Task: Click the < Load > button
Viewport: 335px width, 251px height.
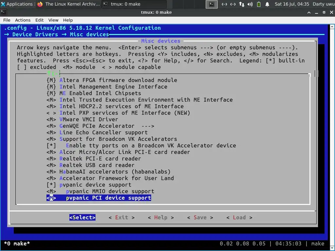Action: [239, 217]
